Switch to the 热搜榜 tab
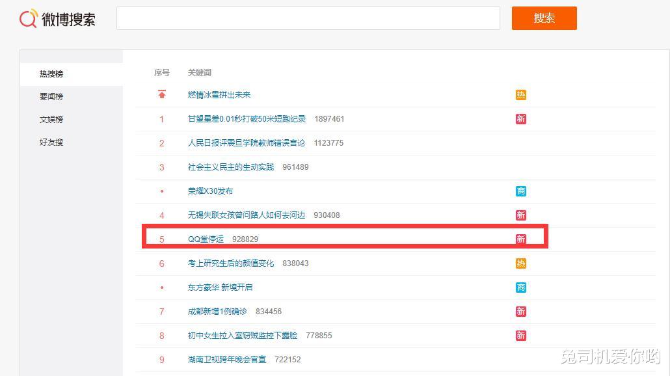This screenshot has height=376, width=670. (51, 74)
